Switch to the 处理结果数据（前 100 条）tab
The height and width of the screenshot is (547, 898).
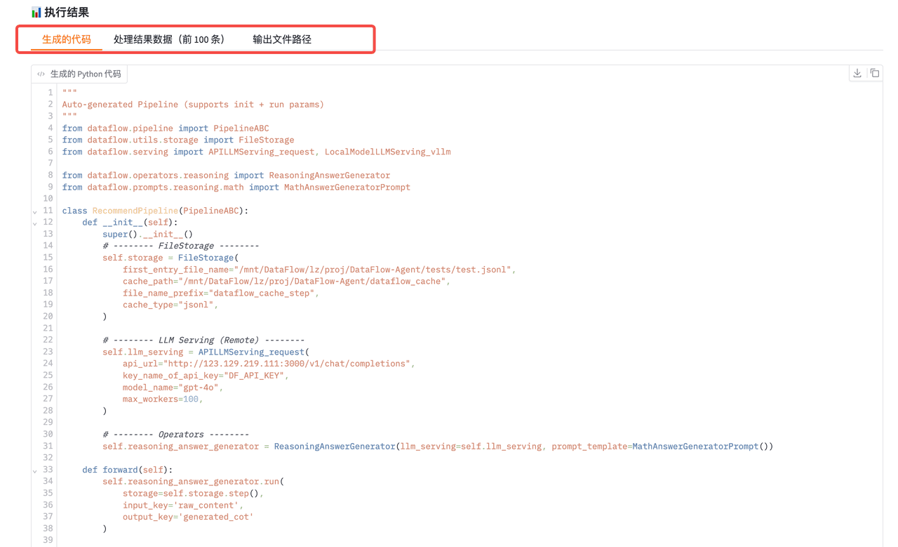click(x=169, y=40)
